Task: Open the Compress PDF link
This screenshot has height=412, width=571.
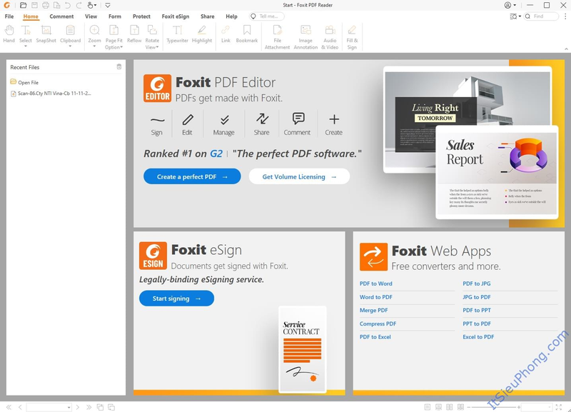Action: (378, 323)
